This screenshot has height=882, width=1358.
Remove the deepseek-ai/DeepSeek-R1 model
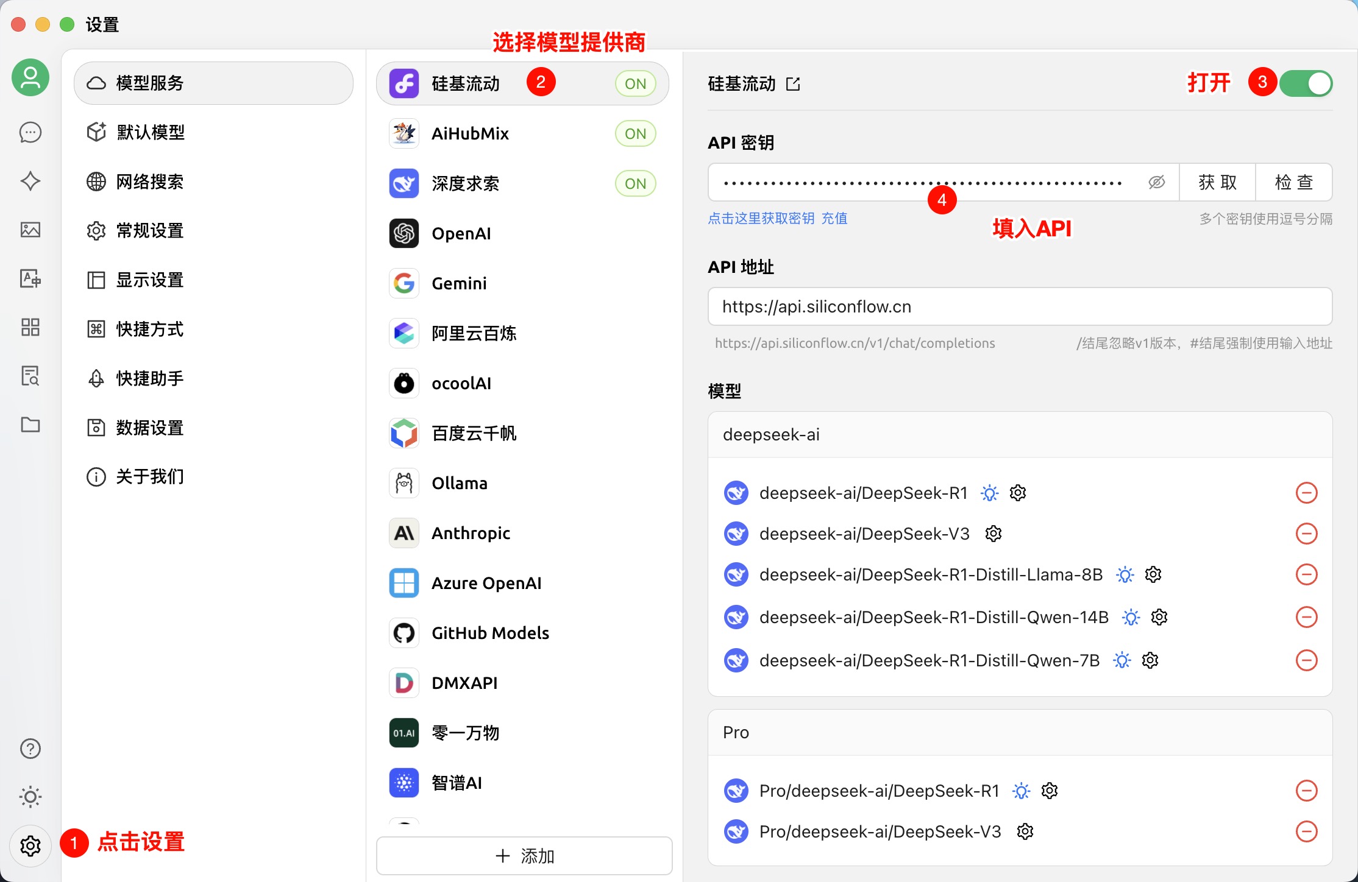pos(1306,493)
